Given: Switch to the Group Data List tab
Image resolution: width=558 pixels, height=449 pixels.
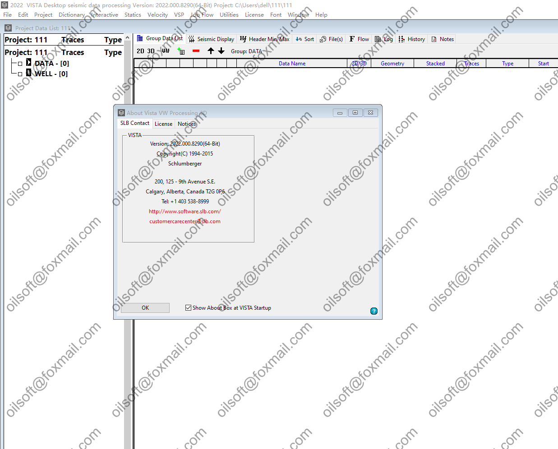Looking at the screenshot, I should [x=160, y=39].
